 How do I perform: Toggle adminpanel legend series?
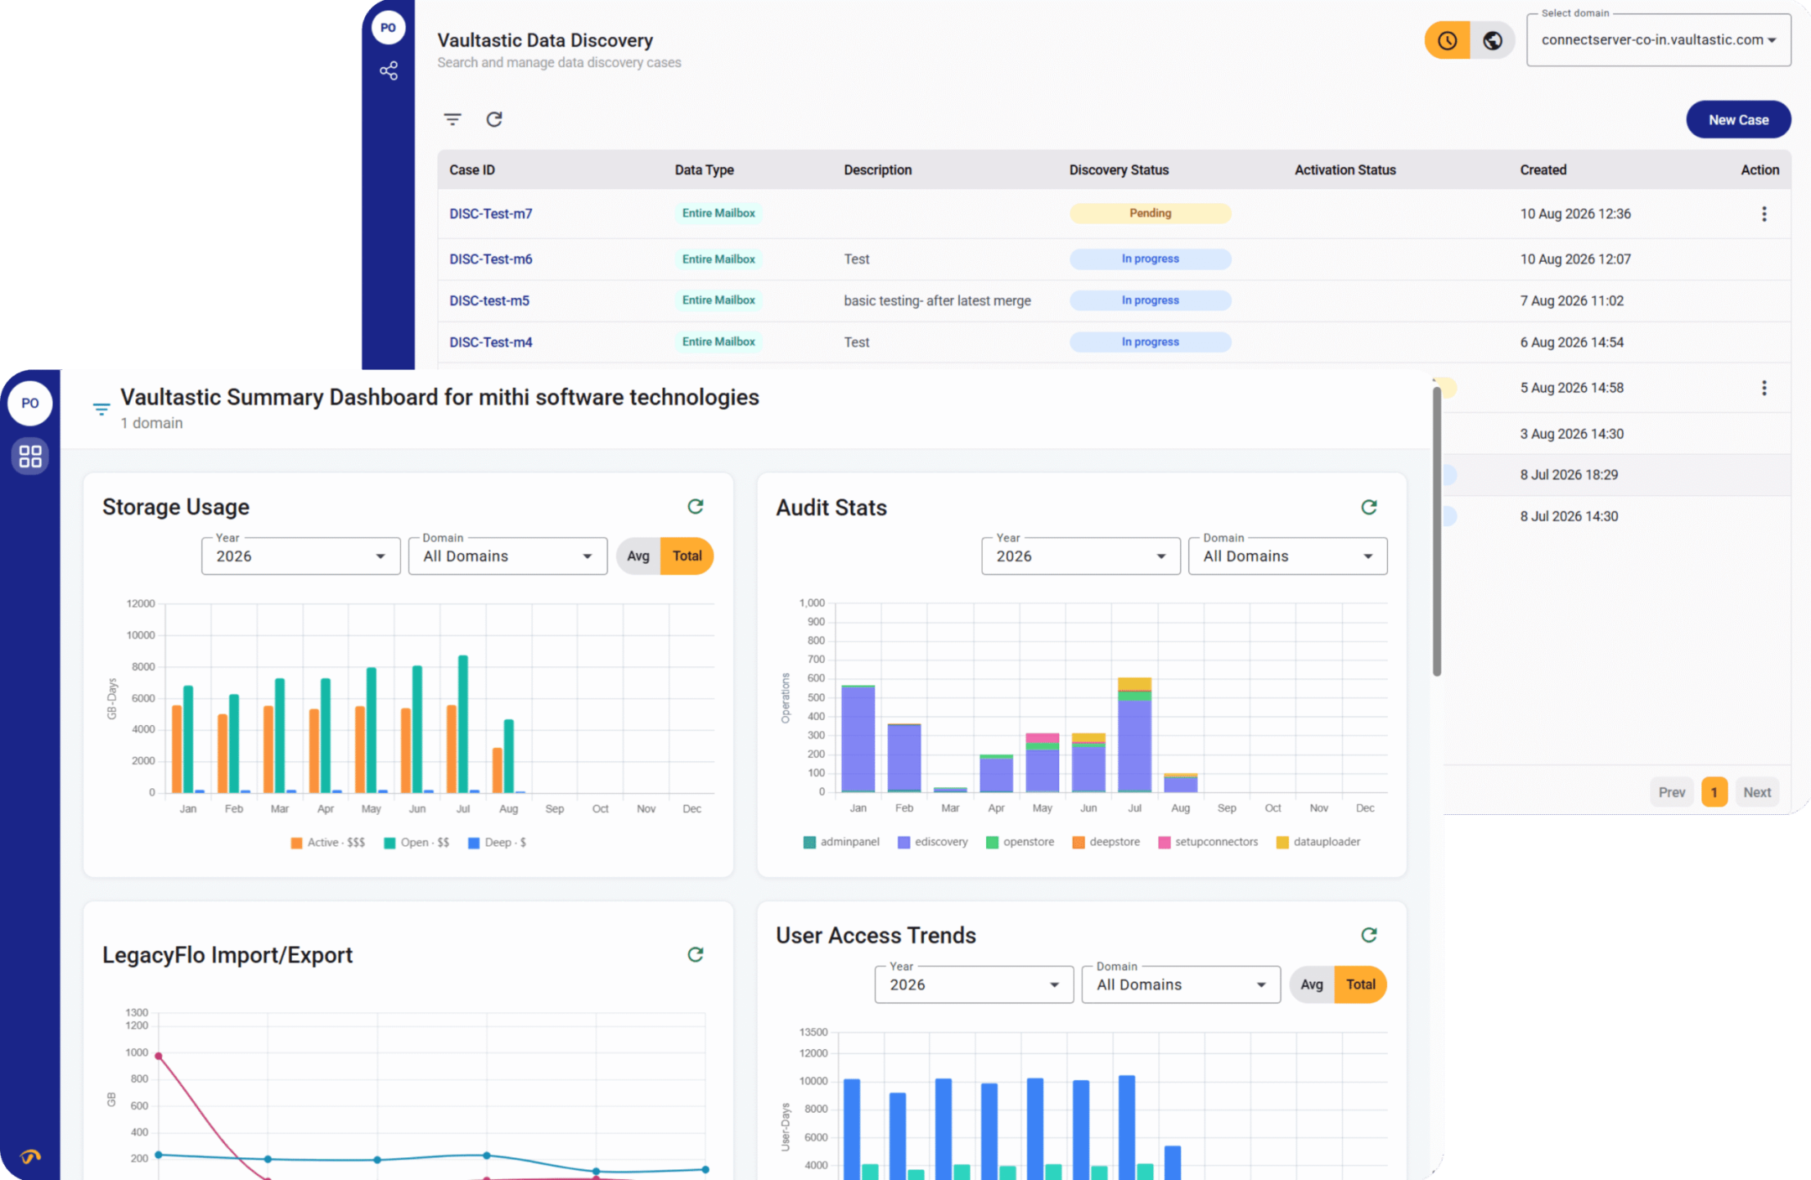pyautogui.click(x=841, y=842)
